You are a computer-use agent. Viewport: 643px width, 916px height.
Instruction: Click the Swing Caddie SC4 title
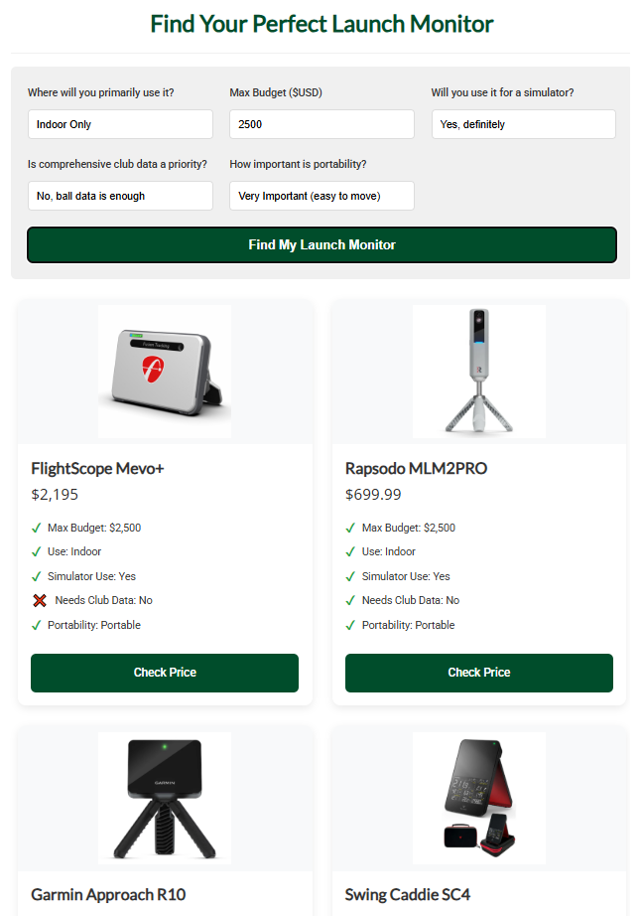[x=407, y=895]
